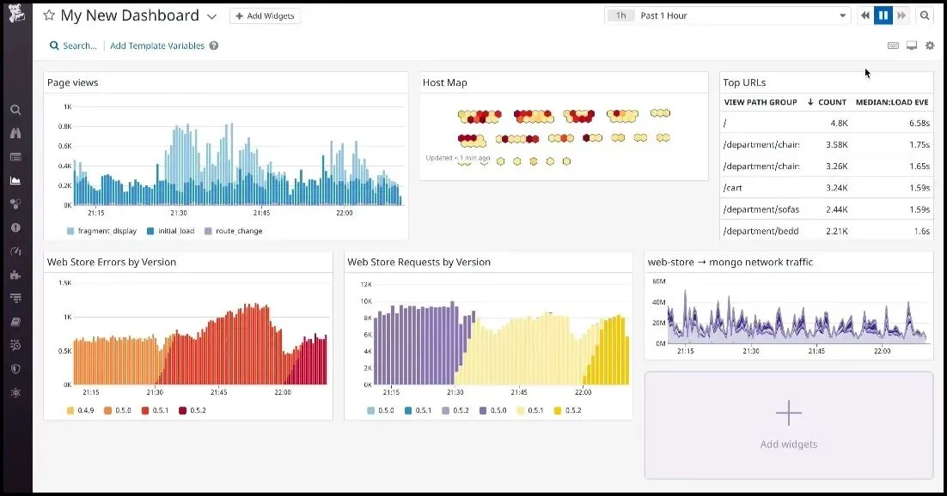947x496 pixels.
Task: Open the Metrics gauge sidebar icon
Action: tap(15, 251)
